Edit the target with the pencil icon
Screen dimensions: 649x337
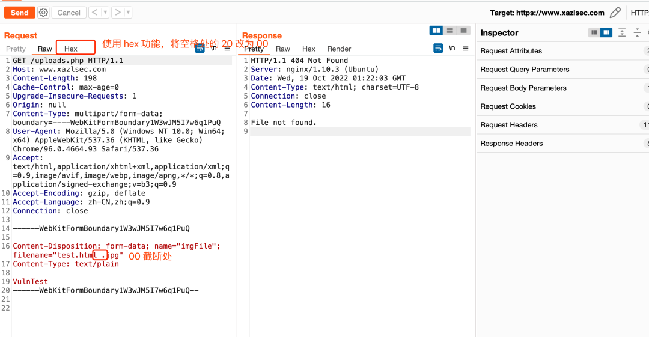(x=615, y=13)
